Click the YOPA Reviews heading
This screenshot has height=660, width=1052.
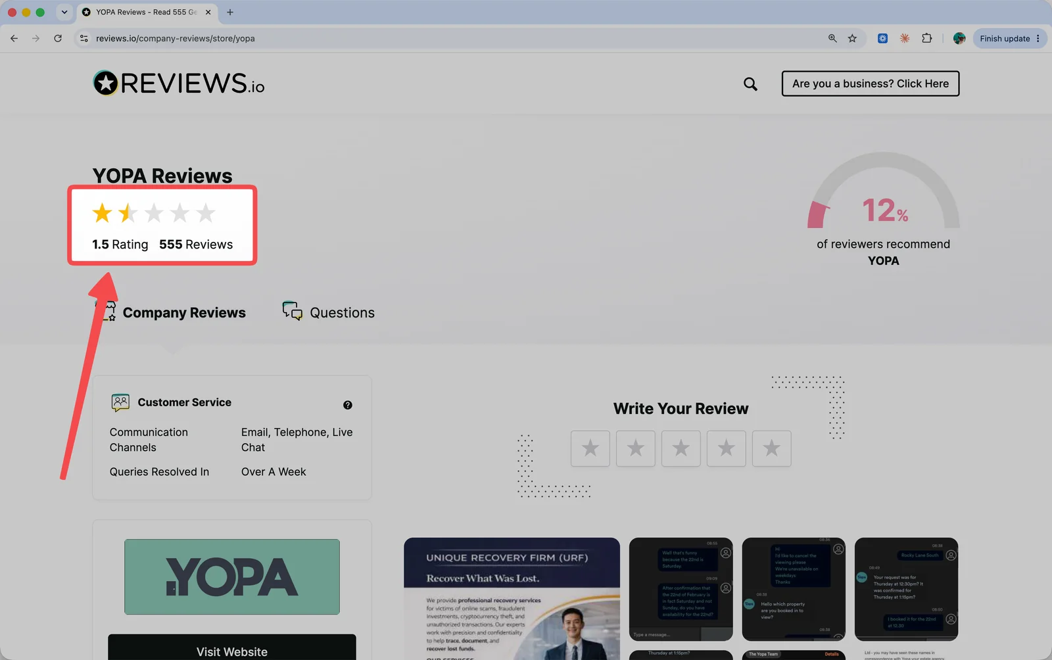pos(162,176)
